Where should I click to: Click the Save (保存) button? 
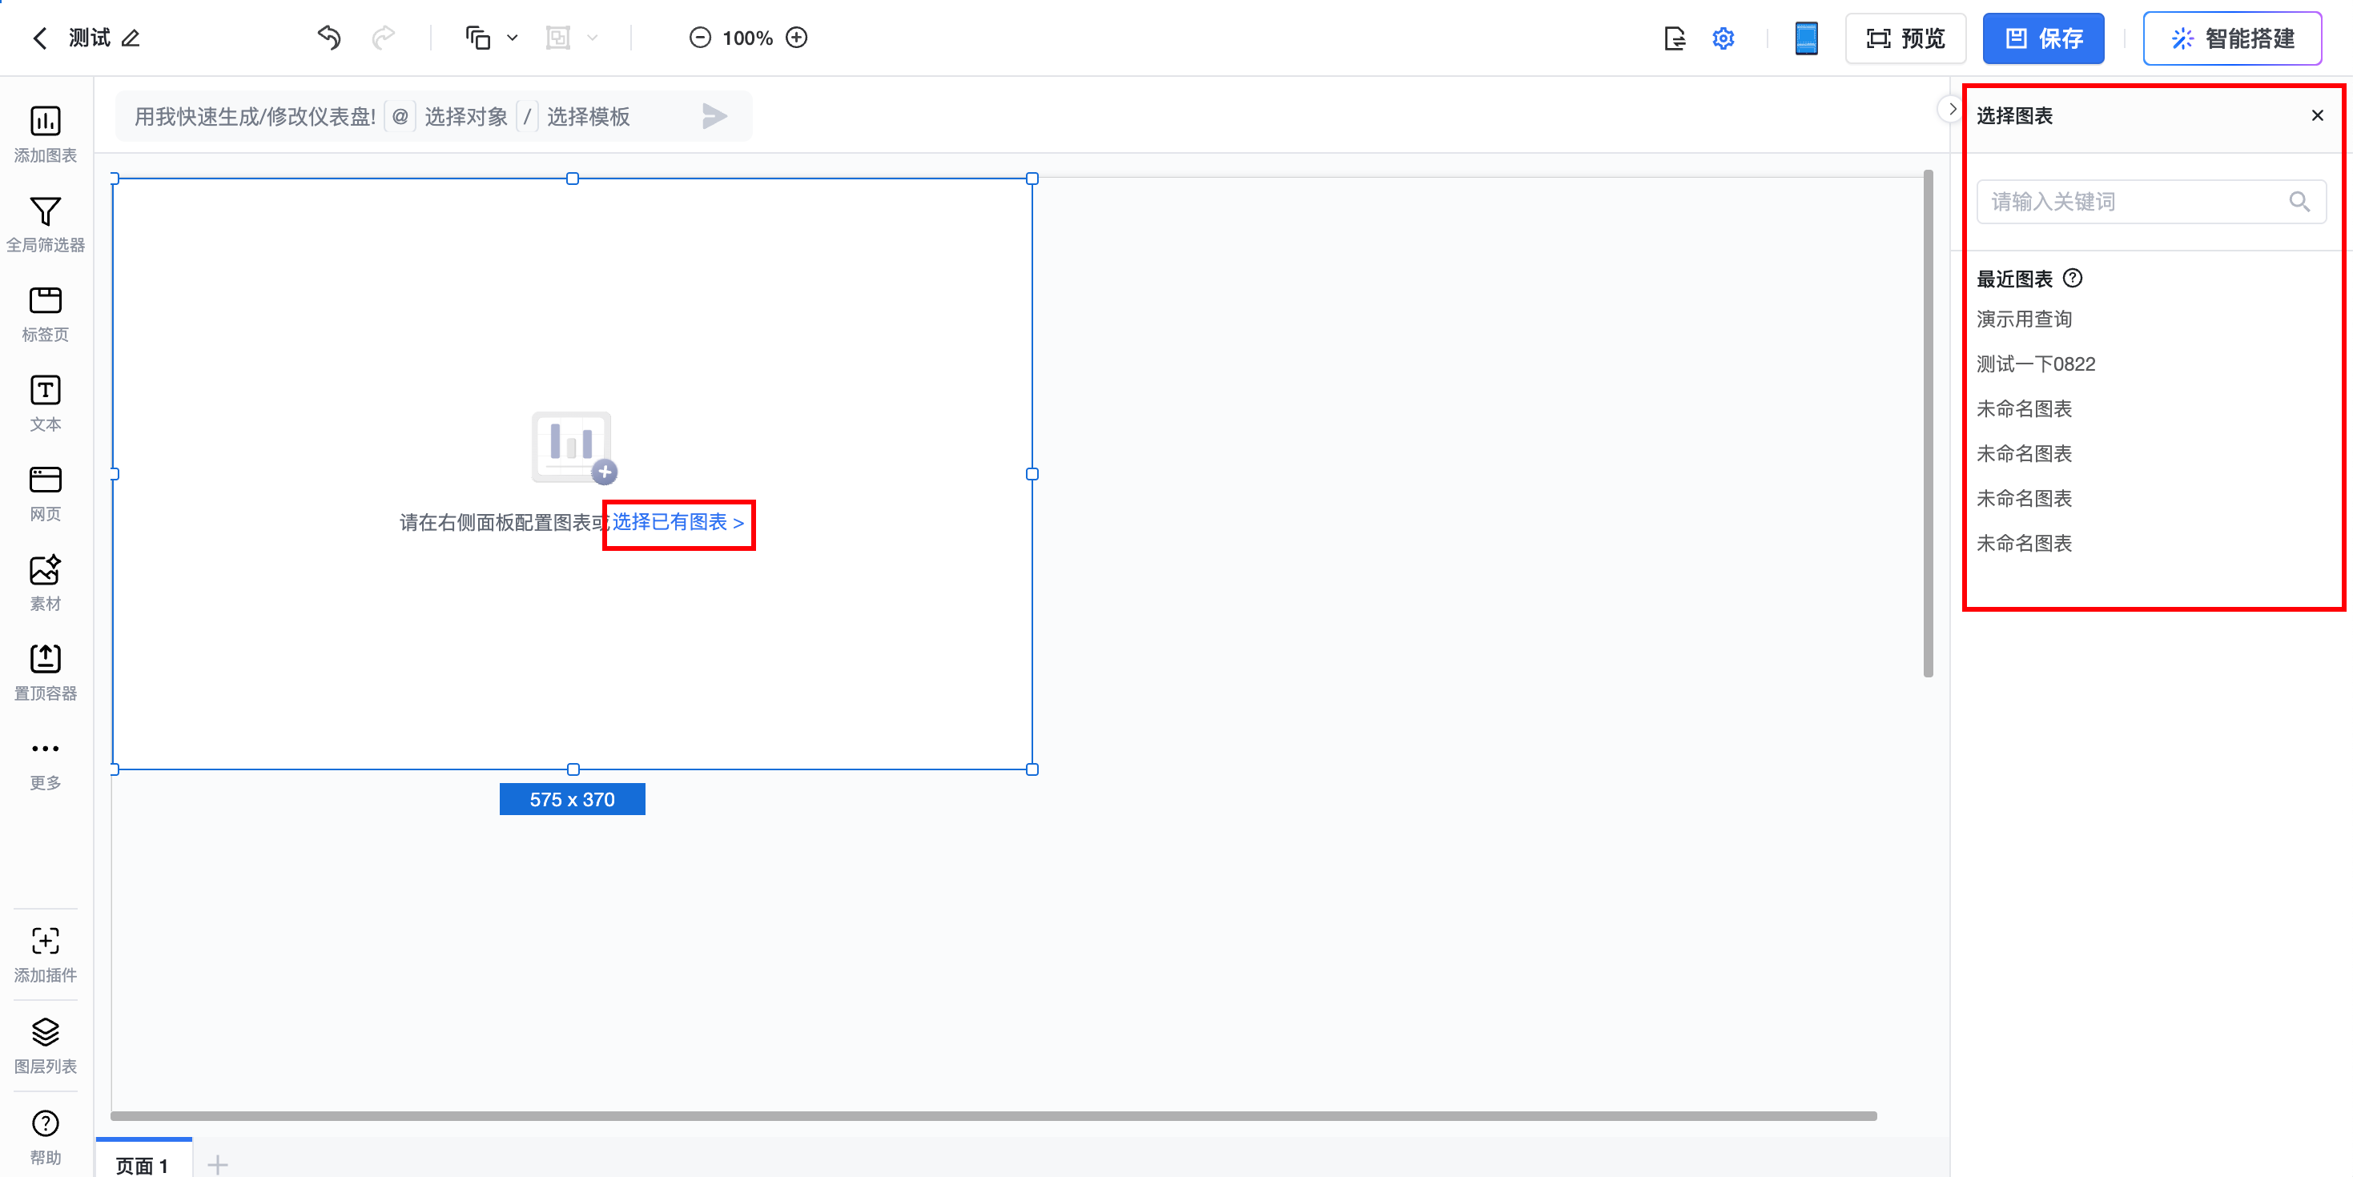coord(2042,38)
